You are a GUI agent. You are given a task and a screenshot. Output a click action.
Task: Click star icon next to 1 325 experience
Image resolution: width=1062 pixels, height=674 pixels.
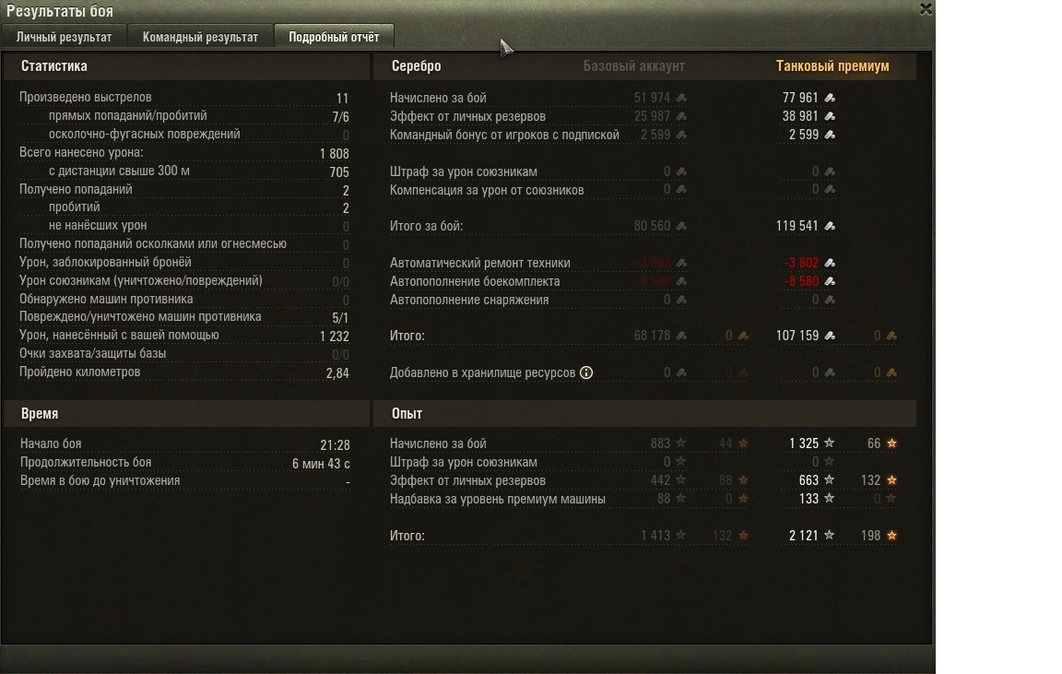[829, 443]
